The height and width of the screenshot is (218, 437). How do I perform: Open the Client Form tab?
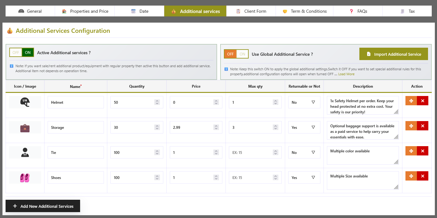click(x=251, y=11)
